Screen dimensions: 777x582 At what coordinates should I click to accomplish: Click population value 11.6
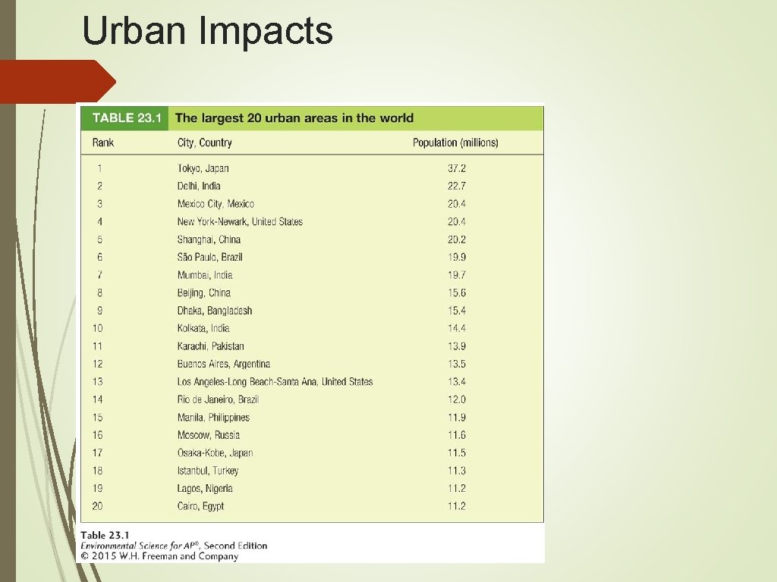pos(456,435)
